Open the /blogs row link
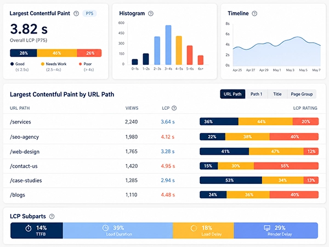Viewport: 329px width, 247px height. tap(18, 195)
